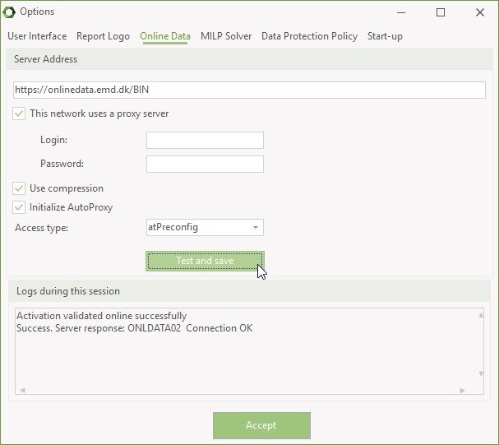Open the Access type dropdown

(205, 227)
